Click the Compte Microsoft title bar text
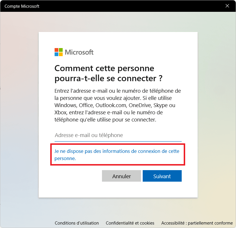Screen dimensions: 236x228 (22, 6)
